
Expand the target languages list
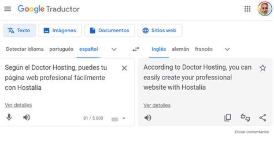point(227,49)
